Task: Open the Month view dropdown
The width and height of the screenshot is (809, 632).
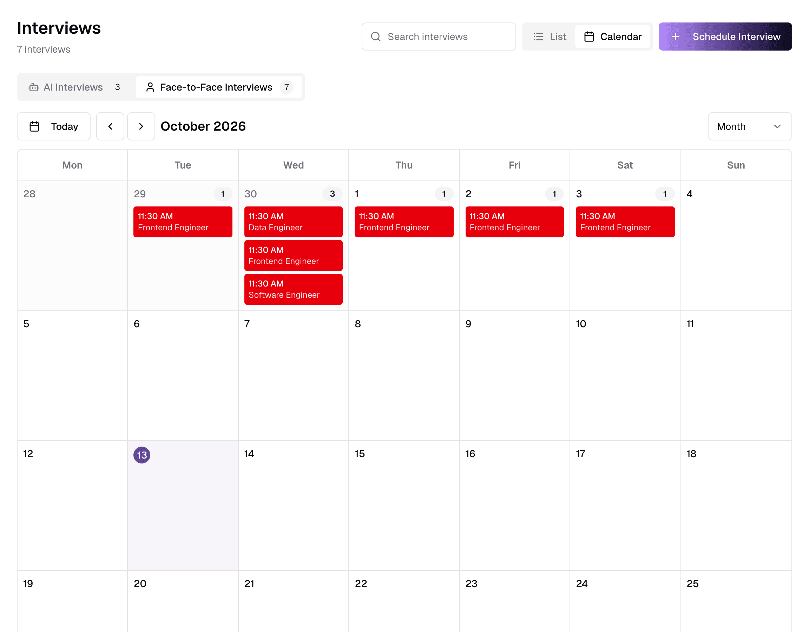Action: (x=749, y=126)
